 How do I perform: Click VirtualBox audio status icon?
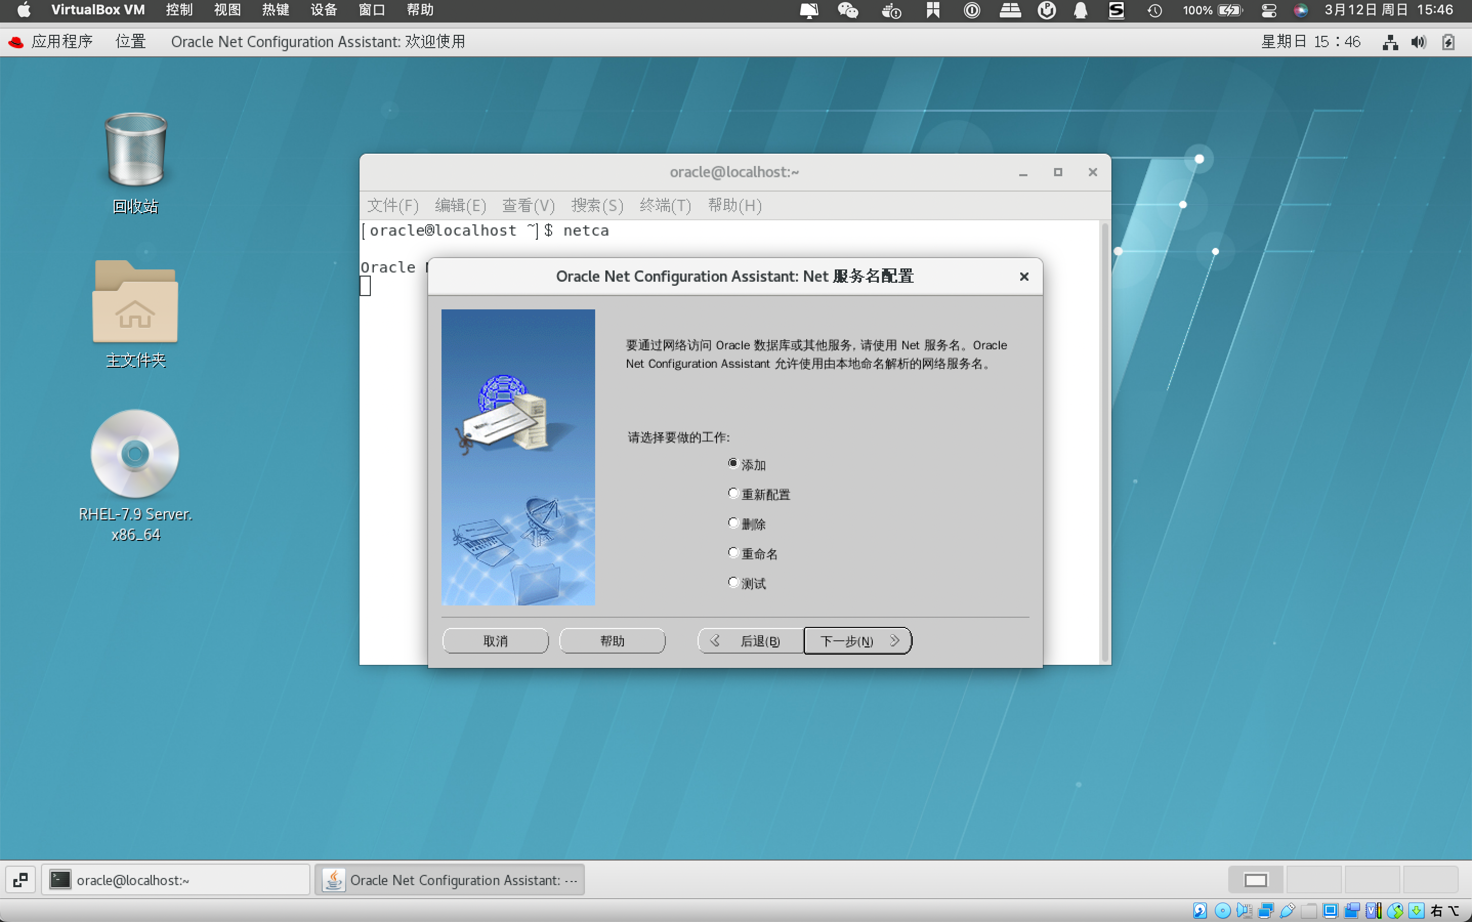(1244, 911)
